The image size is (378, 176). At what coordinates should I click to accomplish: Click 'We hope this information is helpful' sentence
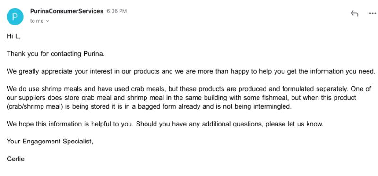[x=70, y=124]
